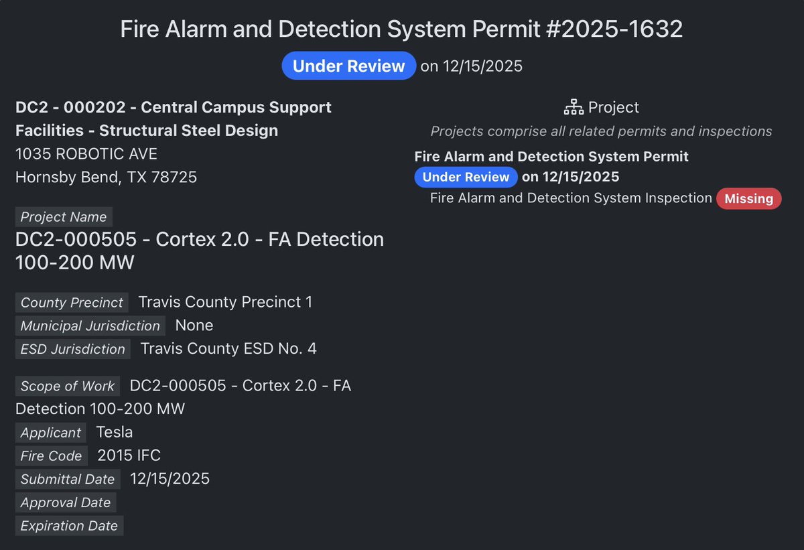Click the 1035 ROBOTIC AVE address line
The height and width of the screenshot is (550, 804).
[x=86, y=154]
